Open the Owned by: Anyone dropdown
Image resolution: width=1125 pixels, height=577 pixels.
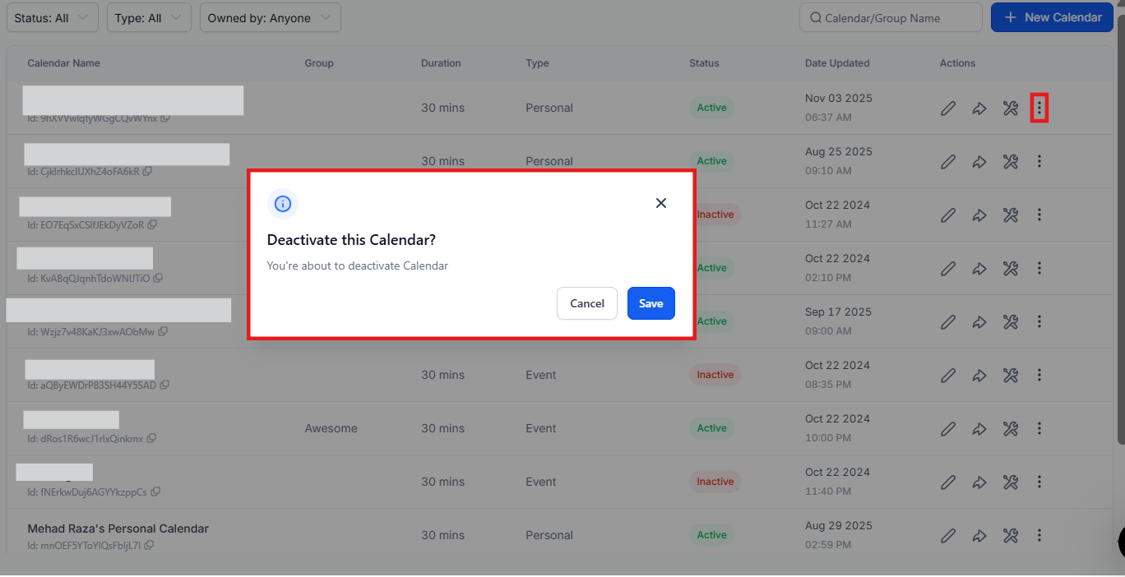pyautogui.click(x=270, y=17)
